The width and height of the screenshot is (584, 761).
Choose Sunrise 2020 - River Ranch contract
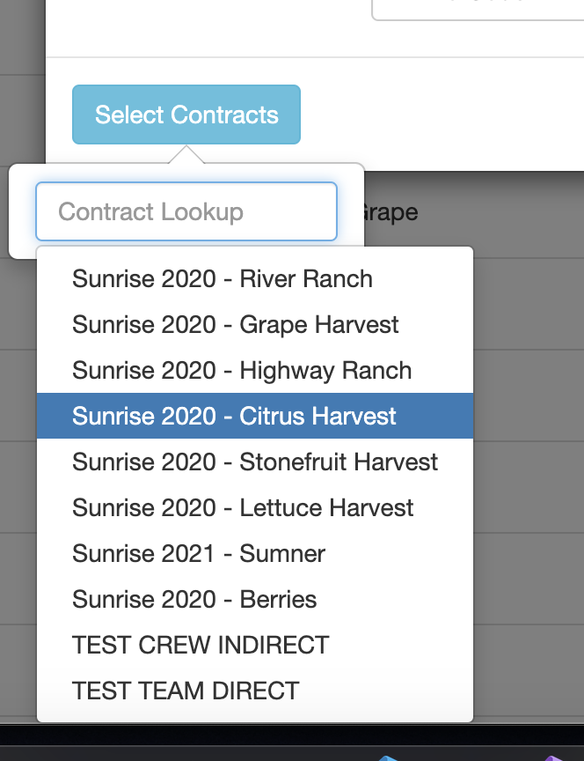tap(223, 279)
